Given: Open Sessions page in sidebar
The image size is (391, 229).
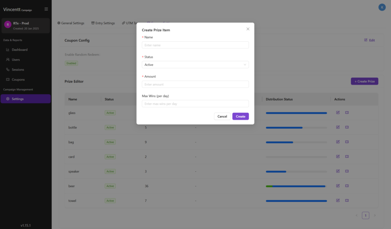Looking at the screenshot, I should 18,70.
